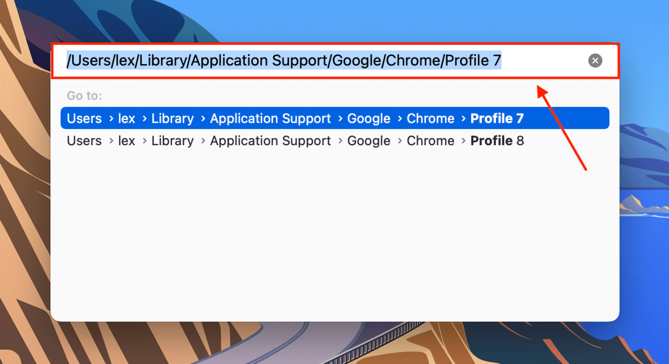Screen dimensions: 669x364
Task: Select the Profile 8 suggestion row
Action: [334, 140]
